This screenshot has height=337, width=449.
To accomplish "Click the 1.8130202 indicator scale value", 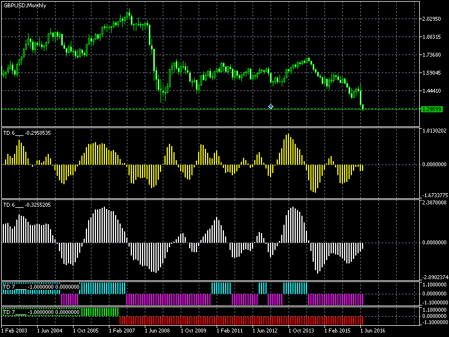I will [x=434, y=131].
